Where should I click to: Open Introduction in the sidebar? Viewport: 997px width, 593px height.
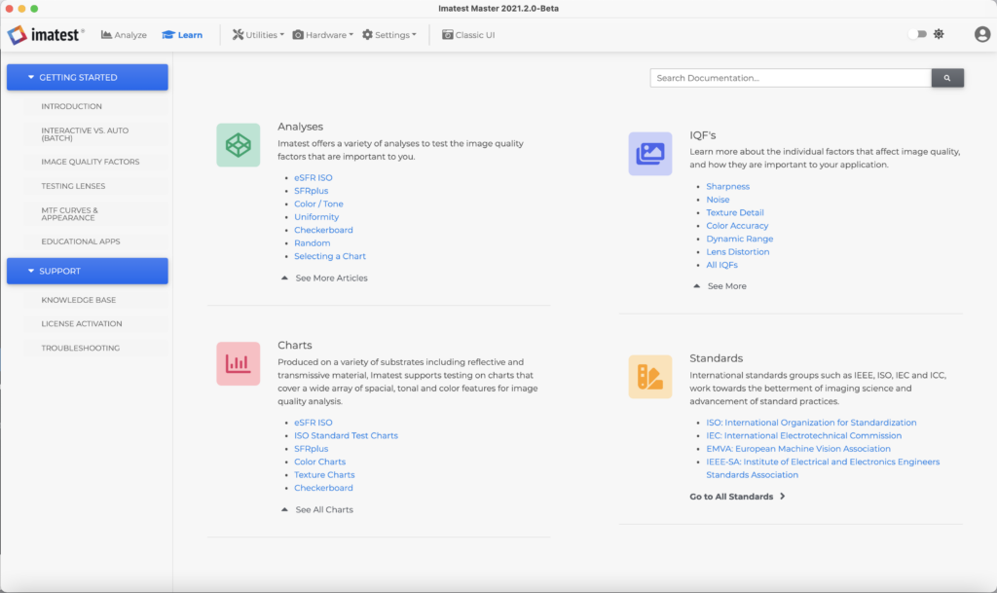pos(71,106)
